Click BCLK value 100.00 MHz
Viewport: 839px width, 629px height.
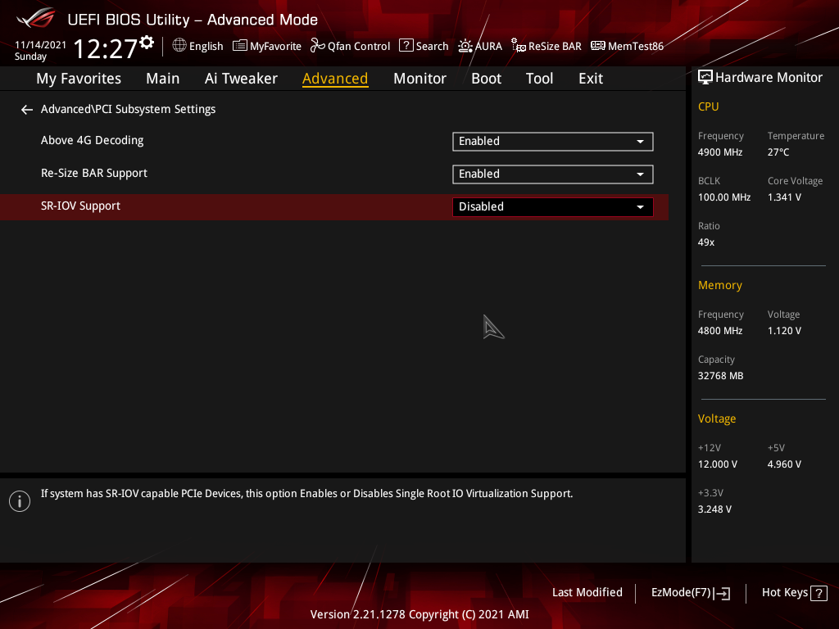[724, 197]
